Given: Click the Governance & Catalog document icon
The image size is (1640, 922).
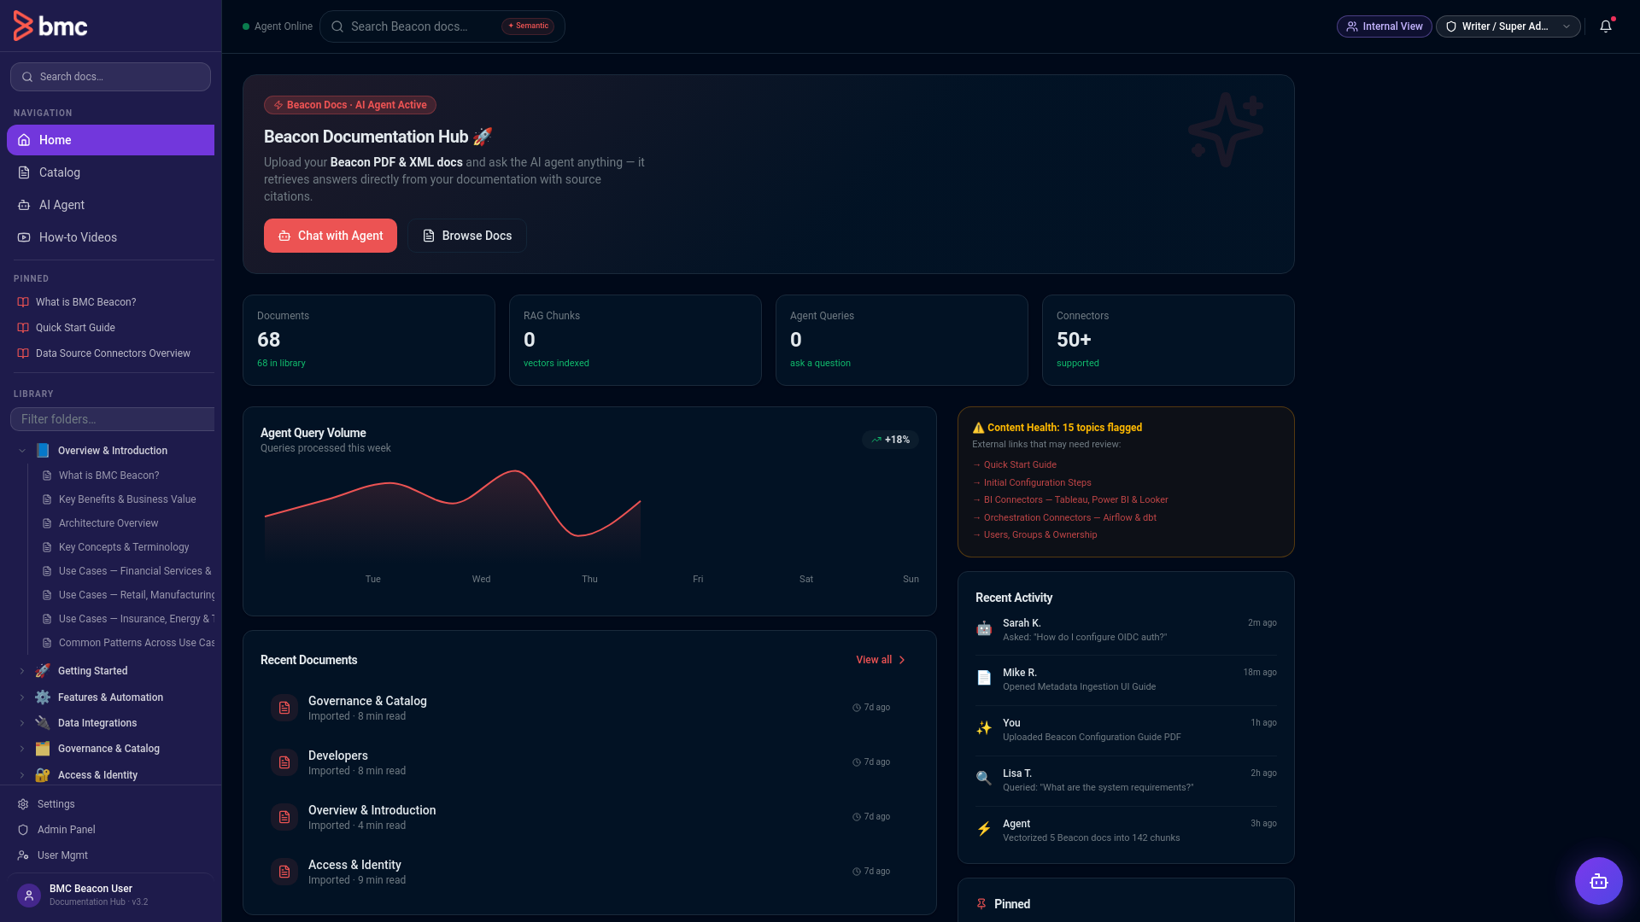Looking at the screenshot, I should tap(284, 708).
